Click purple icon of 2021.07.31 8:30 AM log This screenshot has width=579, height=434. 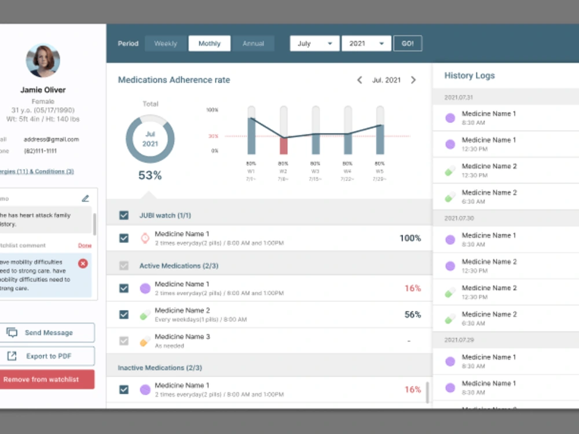pos(450,117)
